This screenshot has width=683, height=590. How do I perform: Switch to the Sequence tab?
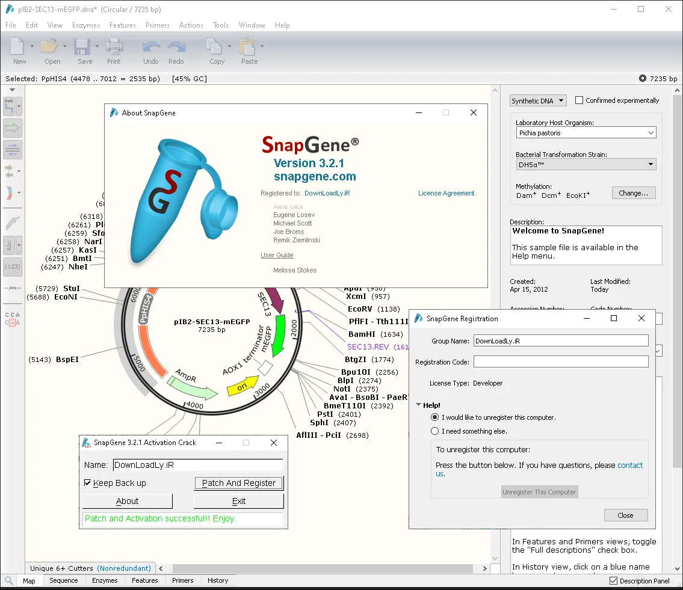point(64,580)
